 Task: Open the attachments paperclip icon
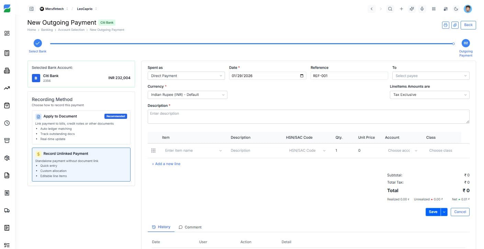(455, 25)
